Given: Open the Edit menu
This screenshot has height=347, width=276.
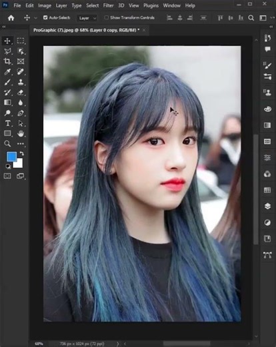Looking at the screenshot, I should tap(29, 5).
